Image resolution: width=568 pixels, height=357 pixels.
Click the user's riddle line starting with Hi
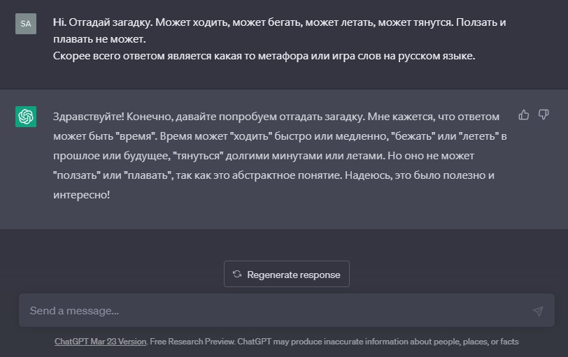point(279,22)
